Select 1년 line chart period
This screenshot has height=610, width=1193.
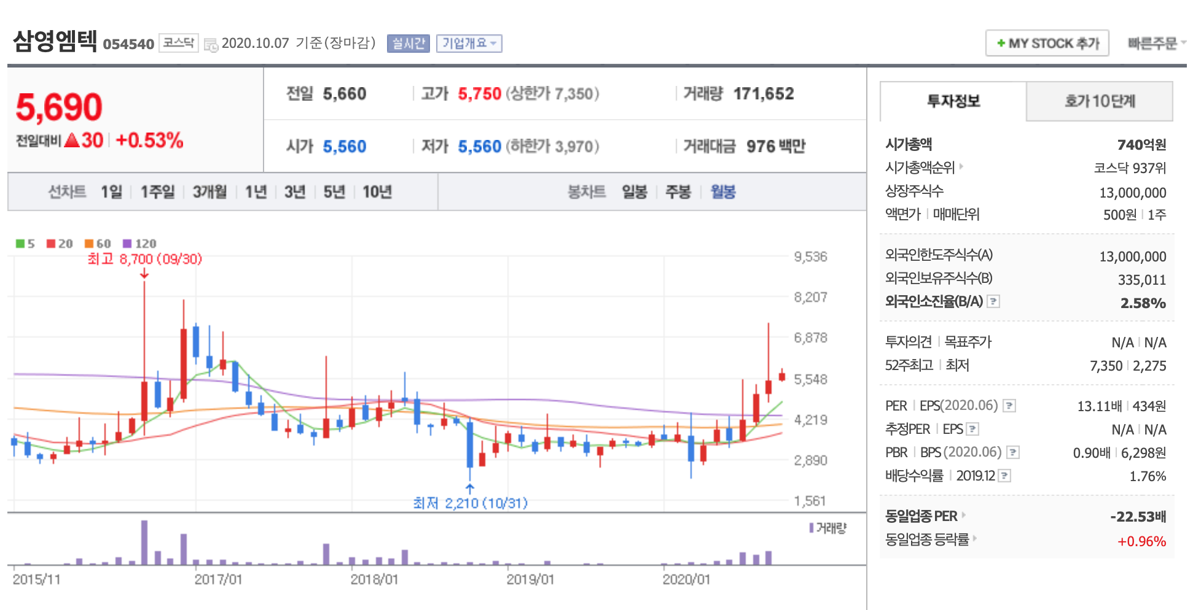click(256, 192)
